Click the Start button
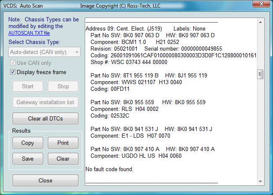 pyautogui.click(x=28, y=86)
